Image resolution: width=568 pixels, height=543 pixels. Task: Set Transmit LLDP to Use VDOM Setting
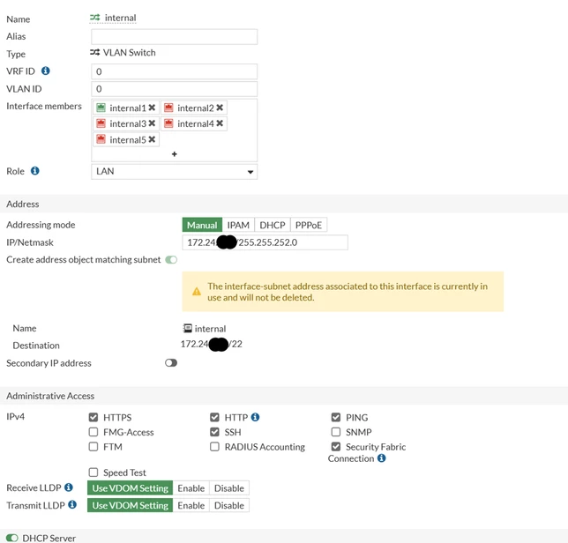[x=130, y=505]
